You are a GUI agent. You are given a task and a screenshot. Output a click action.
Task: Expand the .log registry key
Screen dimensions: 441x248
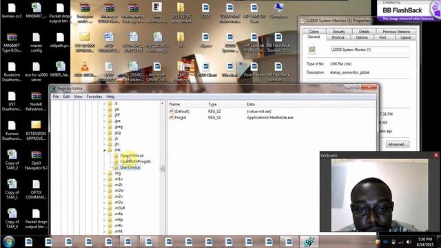(x=105, y=173)
